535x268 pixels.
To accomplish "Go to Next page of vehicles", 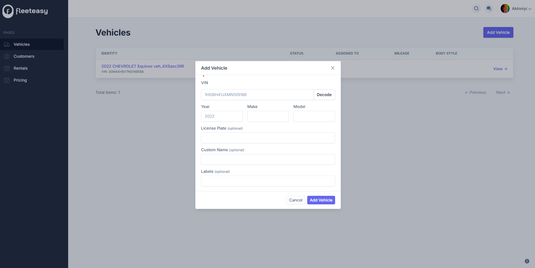I will click(503, 92).
